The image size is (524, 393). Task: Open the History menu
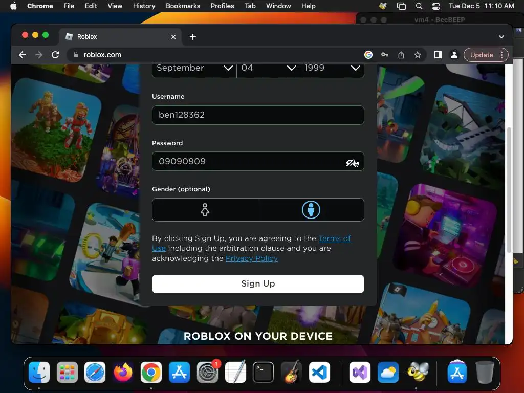144,6
